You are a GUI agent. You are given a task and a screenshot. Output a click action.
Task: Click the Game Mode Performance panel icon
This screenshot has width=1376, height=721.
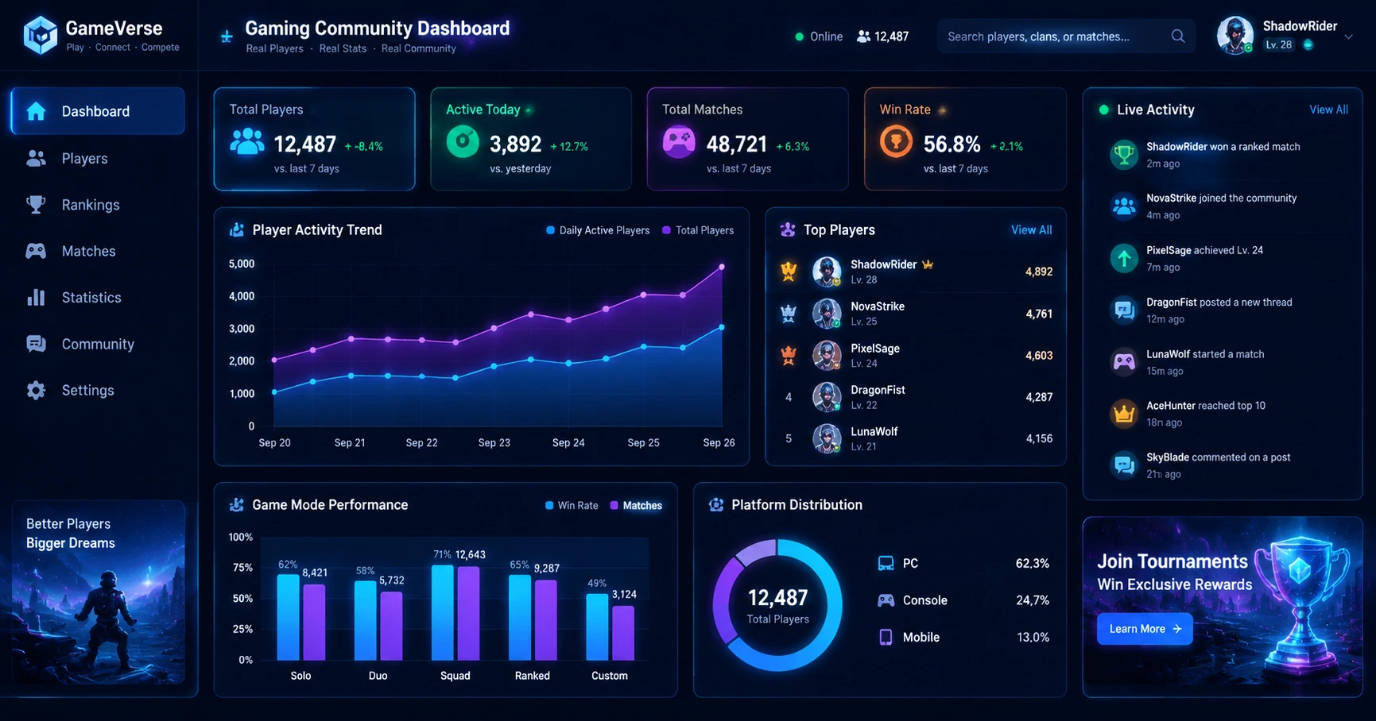click(x=237, y=505)
